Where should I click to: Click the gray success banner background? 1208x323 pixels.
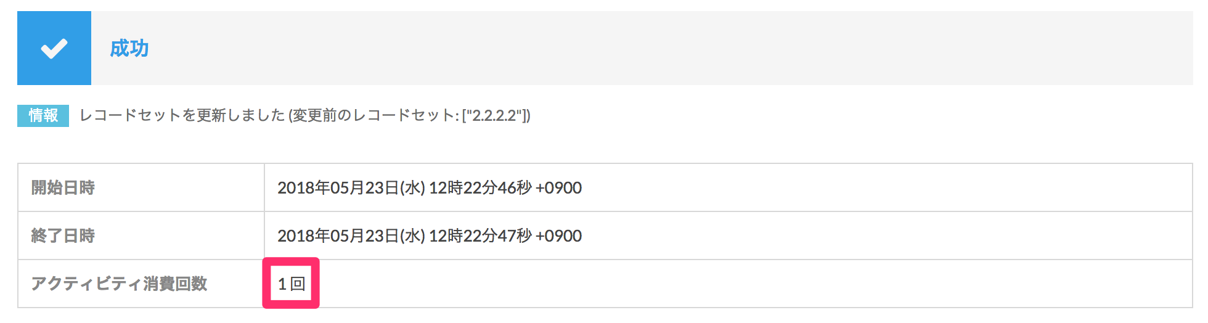pyautogui.click(x=642, y=48)
